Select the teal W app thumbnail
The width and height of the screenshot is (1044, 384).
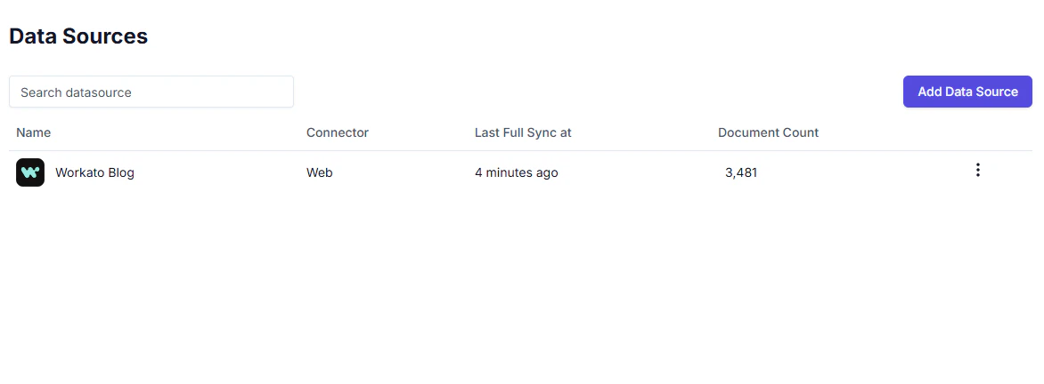click(30, 172)
